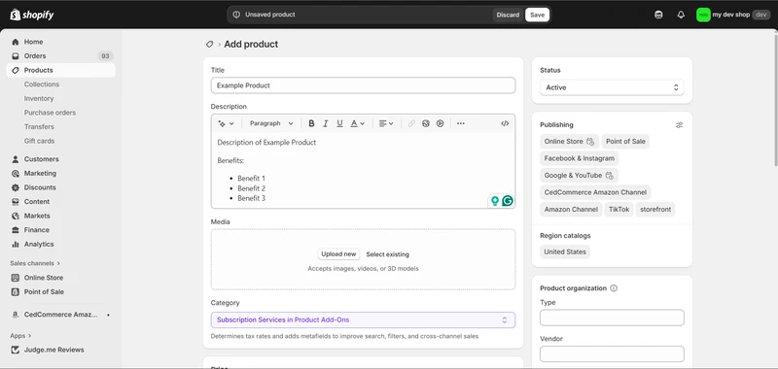
Task: Open the notifications bell
Action: click(681, 15)
